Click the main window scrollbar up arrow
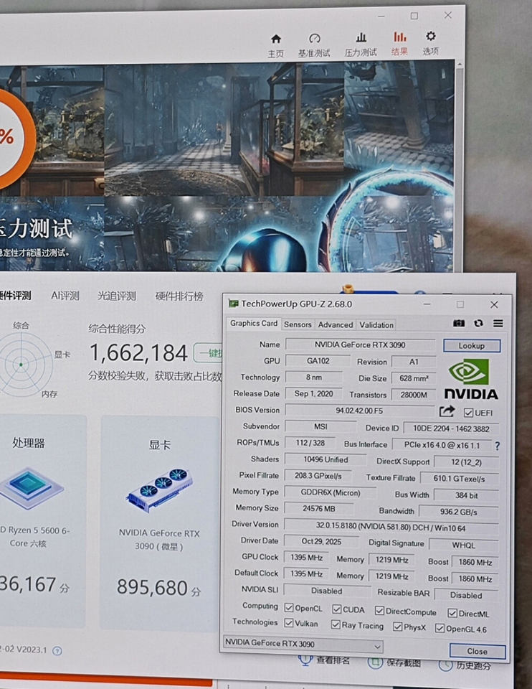 pos(460,65)
